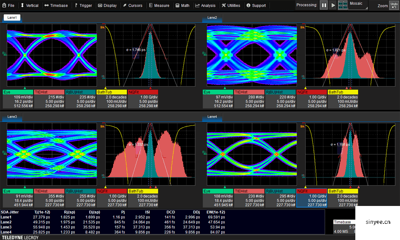Open the Timebase settings box

tap(344, 228)
